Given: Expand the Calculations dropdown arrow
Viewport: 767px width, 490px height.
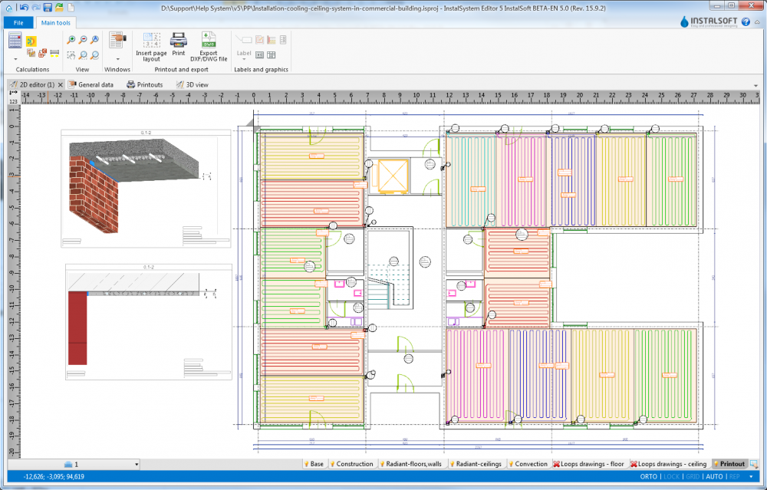Looking at the screenshot, I should coord(15,58).
